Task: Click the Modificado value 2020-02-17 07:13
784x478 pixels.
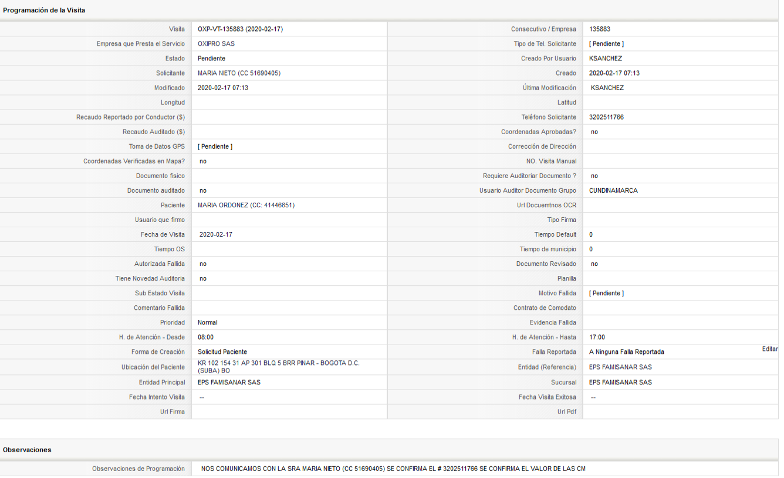Action: pyautogui.click(x=223, y=88)
